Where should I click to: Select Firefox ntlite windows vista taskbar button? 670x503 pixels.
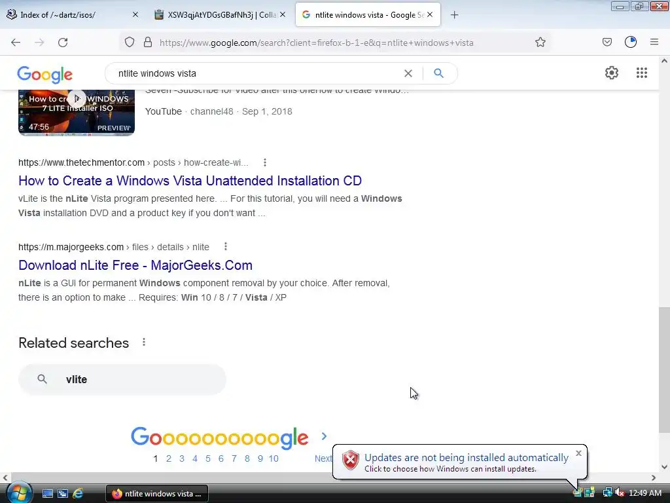coord(157,494)
